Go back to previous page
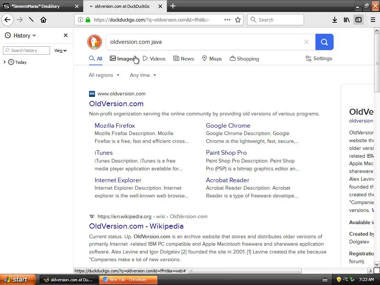Screen dimensions: 380x285 click(7, 20)
